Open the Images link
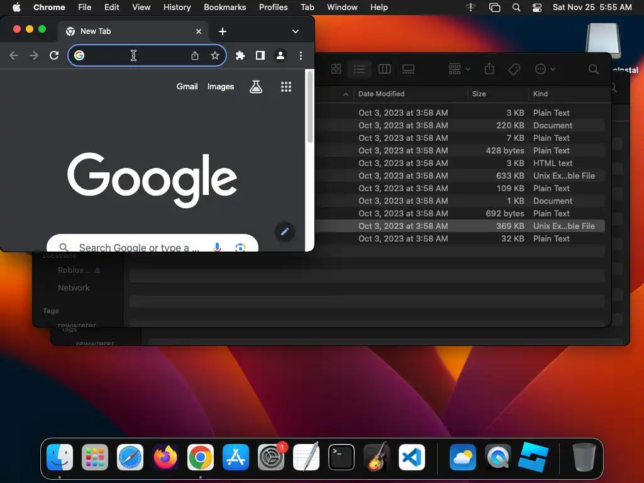Image resolution: width=644 pixels, height=483 pixels. tap(221, 86)
